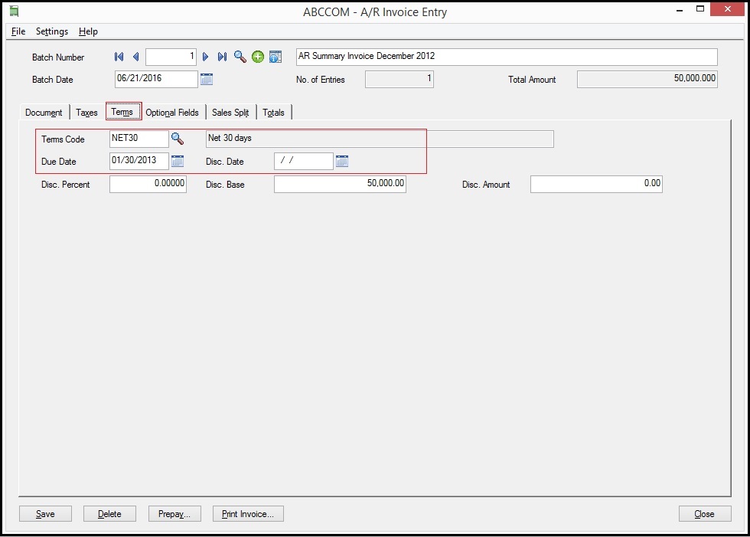This screenshot has height=537, width=750.
Task: Click the Save button
Action: tap(45, 514)
